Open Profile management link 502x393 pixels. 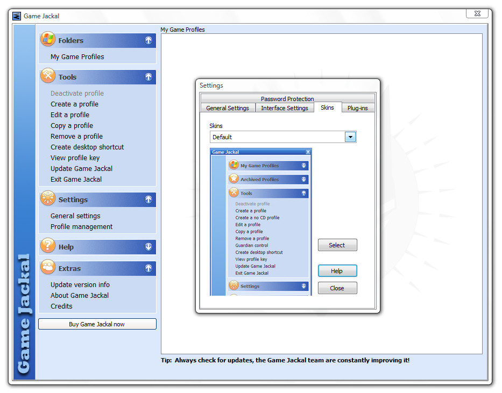click(81, 226)
